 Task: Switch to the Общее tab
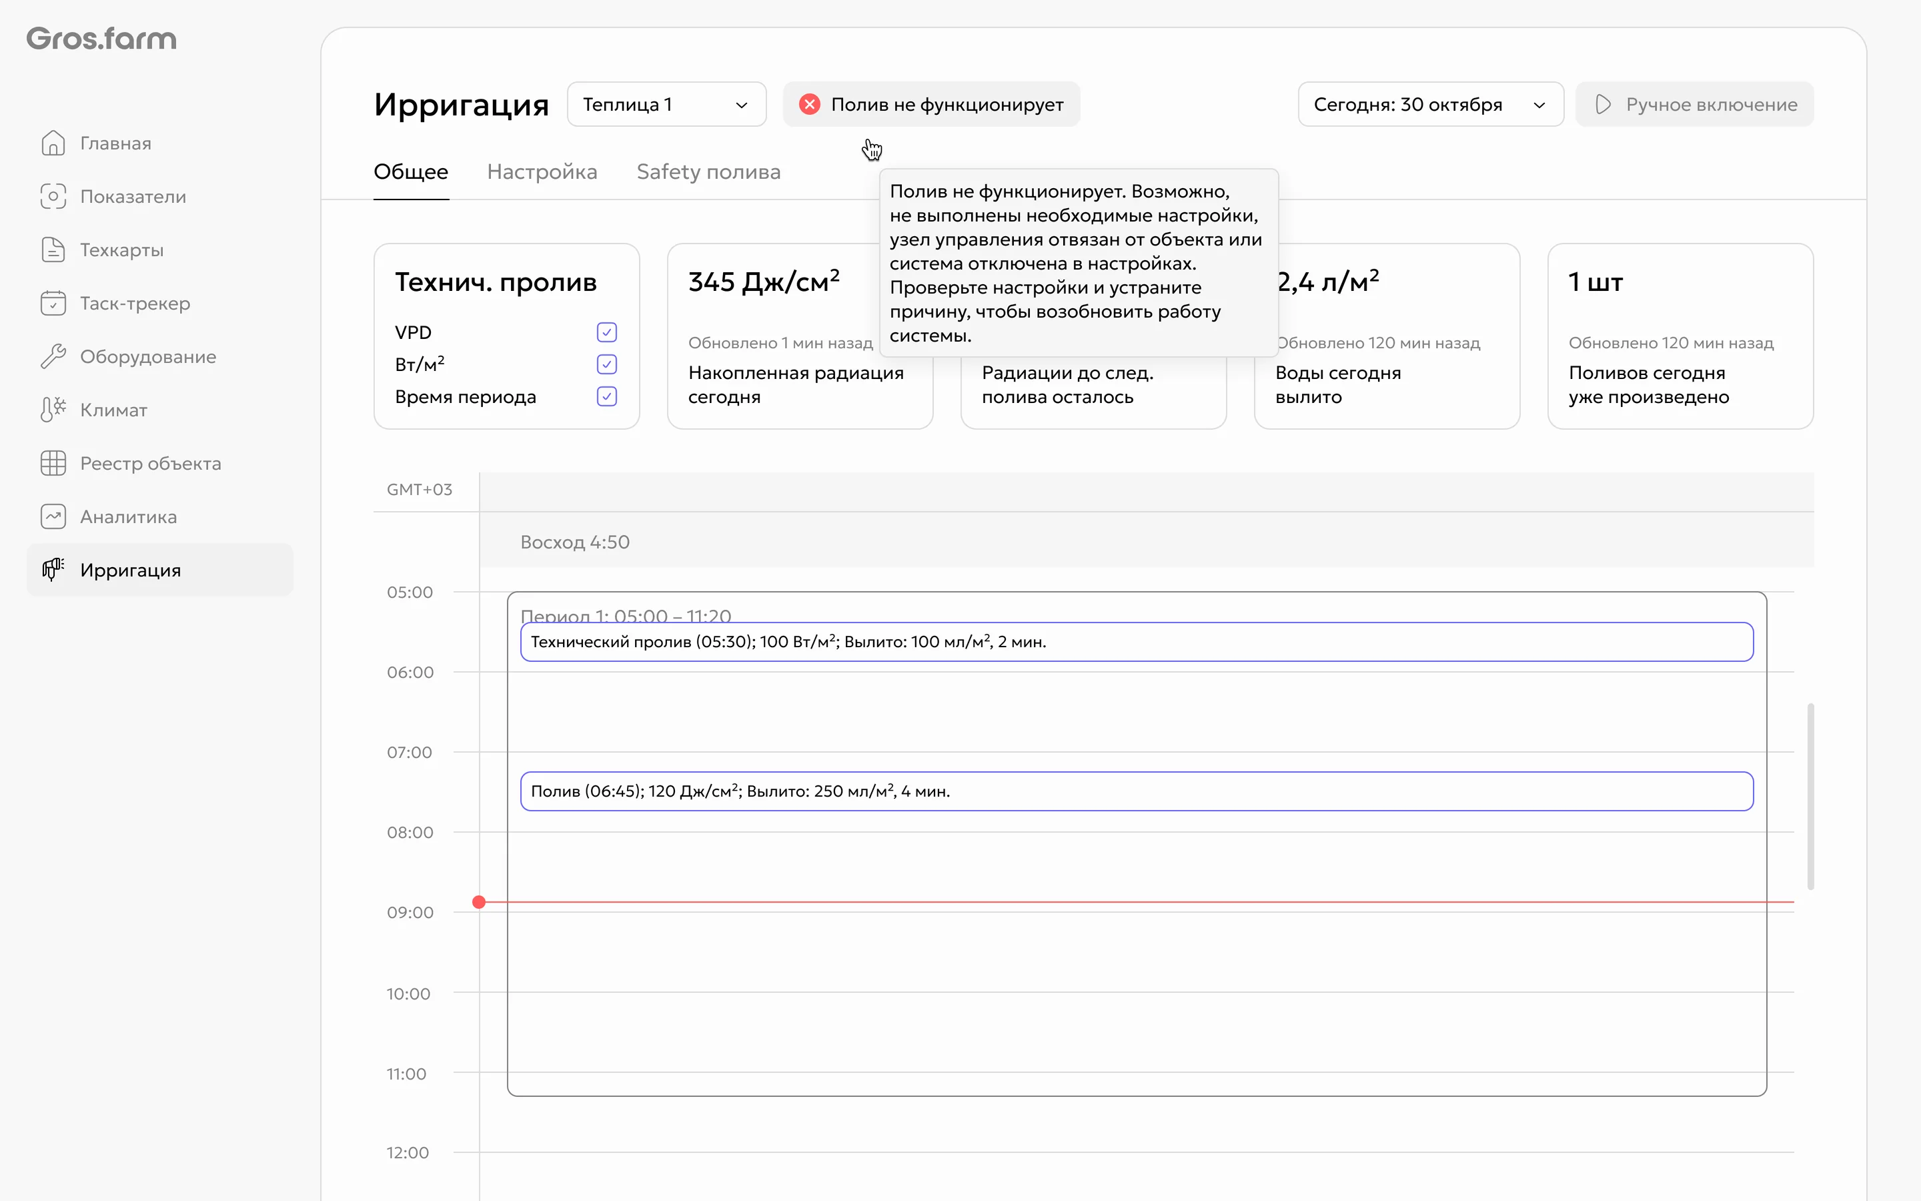(411, 171)
